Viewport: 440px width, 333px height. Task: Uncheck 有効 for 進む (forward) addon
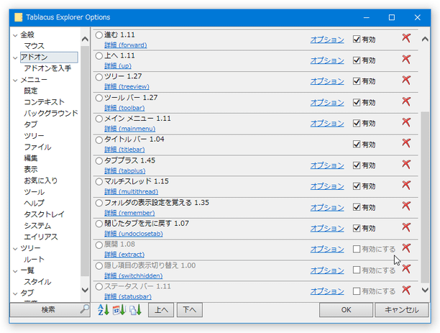click(357, 40)
